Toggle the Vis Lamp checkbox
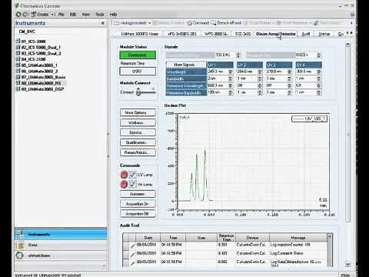The width and height of the screenshot is (369, 277). tap(132, 184)
